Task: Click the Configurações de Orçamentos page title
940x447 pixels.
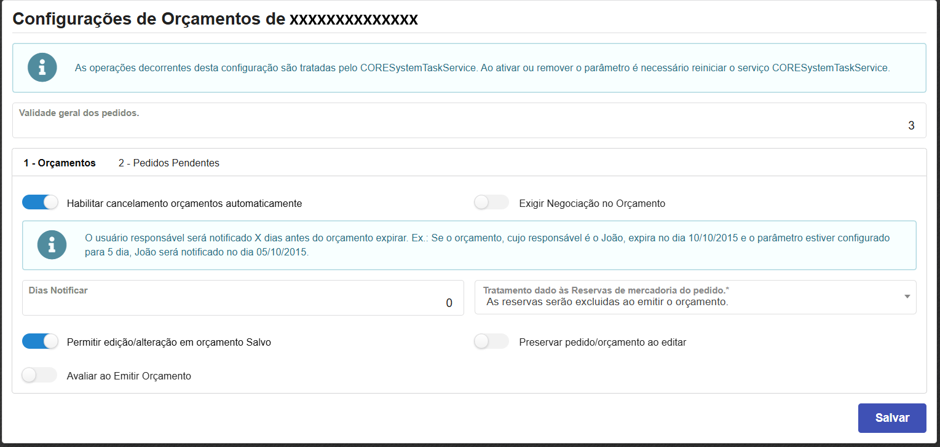Action: pos(215,19)
